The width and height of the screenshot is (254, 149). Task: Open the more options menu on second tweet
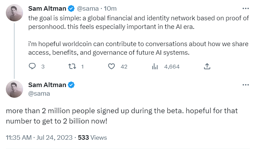click(245, 85)
